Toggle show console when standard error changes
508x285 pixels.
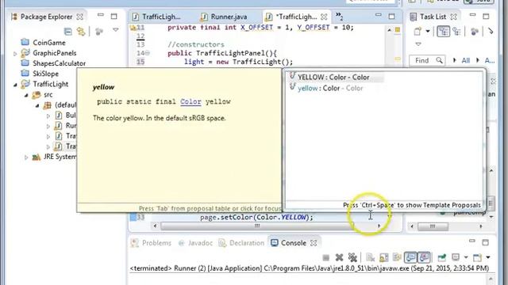[x=424, y=257]
